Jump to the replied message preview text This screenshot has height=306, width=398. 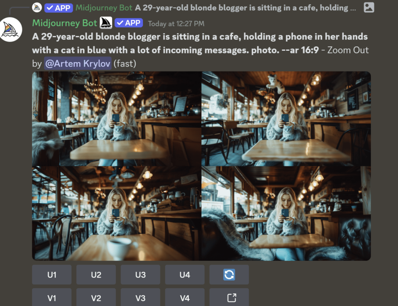tap(245, 8)
